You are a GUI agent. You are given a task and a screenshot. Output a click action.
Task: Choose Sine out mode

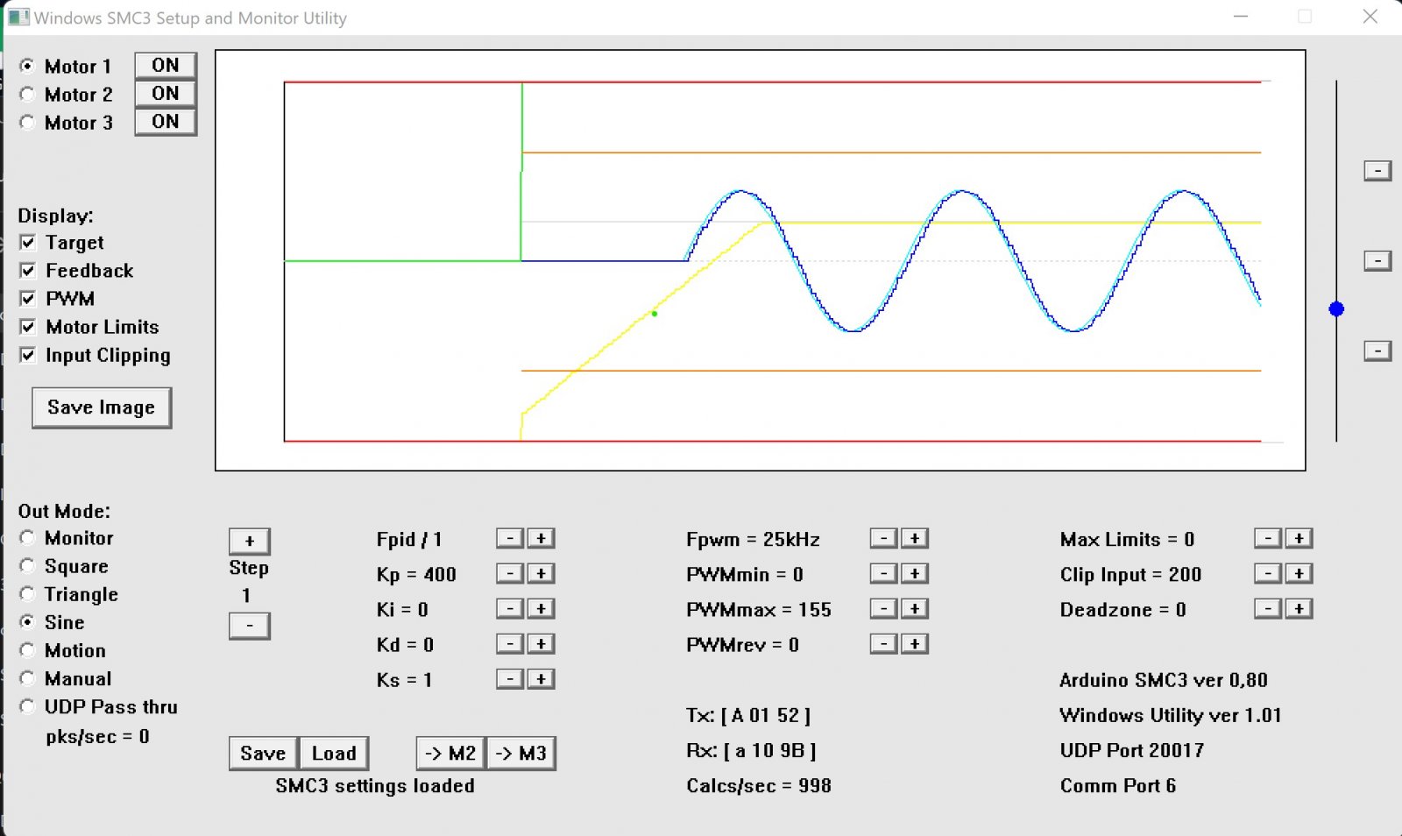click(27, 621)
